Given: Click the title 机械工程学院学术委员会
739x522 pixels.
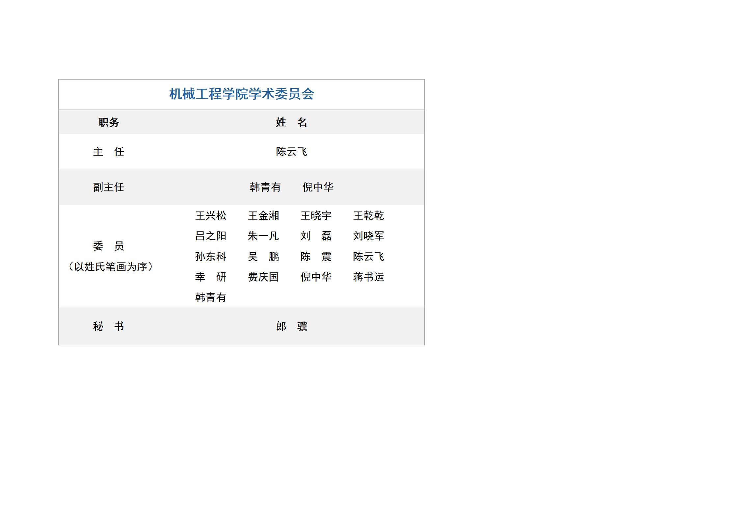Looking at the screenshot, I should click(241, 94).
